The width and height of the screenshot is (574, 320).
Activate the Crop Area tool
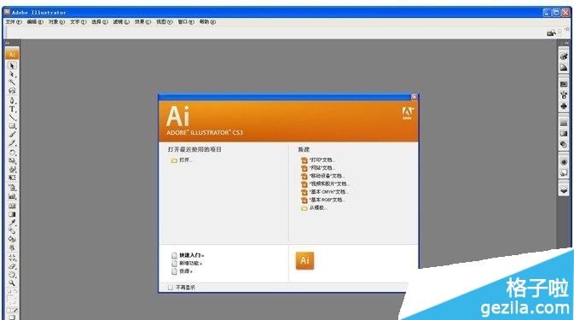coord(12,258)
